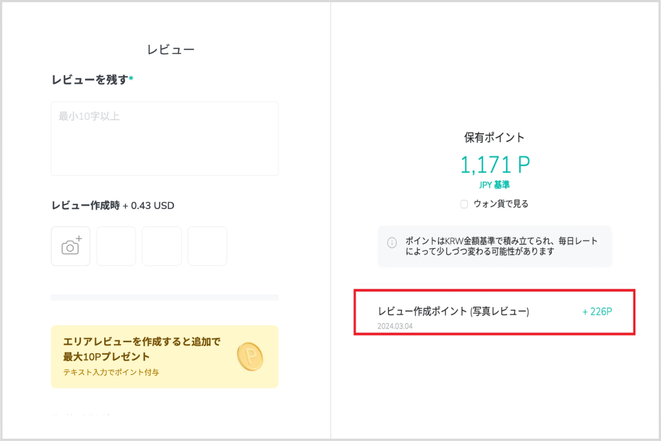Click the JPY 基準 label
The width and height of the screenshot is (661, 441).
[494, 185]
